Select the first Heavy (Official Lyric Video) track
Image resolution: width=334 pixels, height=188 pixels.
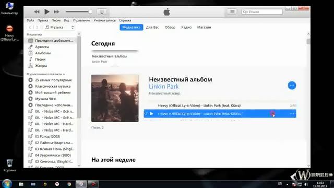click(220, 105)
